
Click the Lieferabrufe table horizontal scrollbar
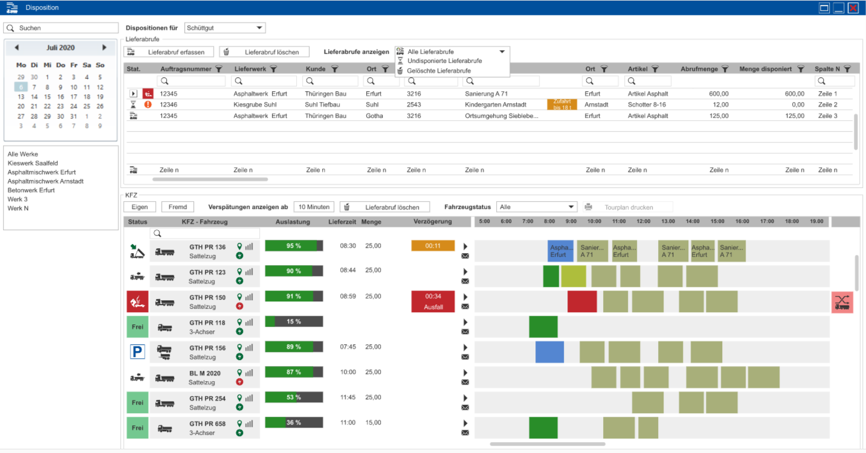click(x=210, y=179)
